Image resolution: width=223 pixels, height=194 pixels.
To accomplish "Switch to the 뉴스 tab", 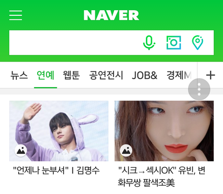I will 19,75.
